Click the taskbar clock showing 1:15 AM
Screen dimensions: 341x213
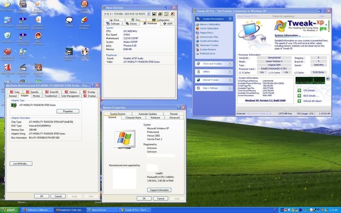click(334, 210)
